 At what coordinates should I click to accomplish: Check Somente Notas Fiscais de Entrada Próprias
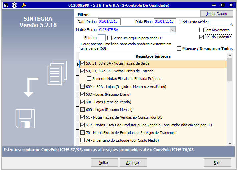(89, 78)
